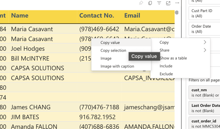The width and height of the screenshot is (220, 129).
Task: Open the visual filters icon
Action: pyautogui.click(x=159, y=3)
